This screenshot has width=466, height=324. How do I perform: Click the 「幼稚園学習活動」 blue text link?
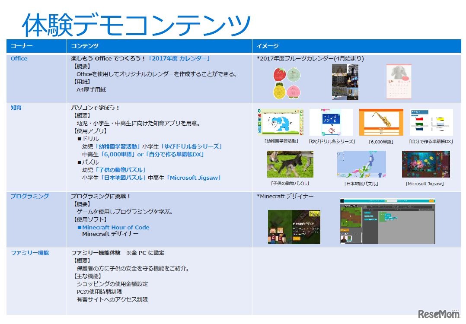118,147
